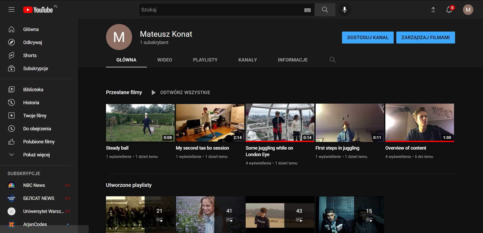Click the Twoje filmy icon
Viewport: 483px width, 233px height.
[x=11, y=115]
